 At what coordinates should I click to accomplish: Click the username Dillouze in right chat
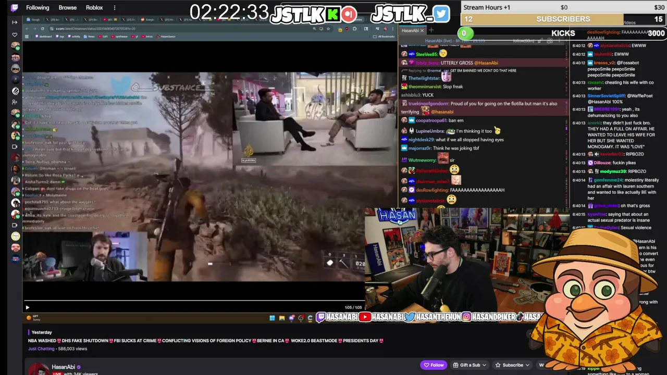(602, 162)
